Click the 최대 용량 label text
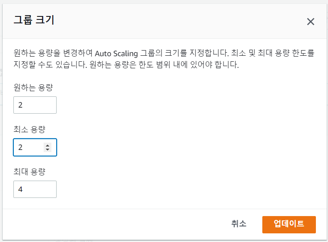The height and width of the screenshot is (242, 328). pos(30,171)
